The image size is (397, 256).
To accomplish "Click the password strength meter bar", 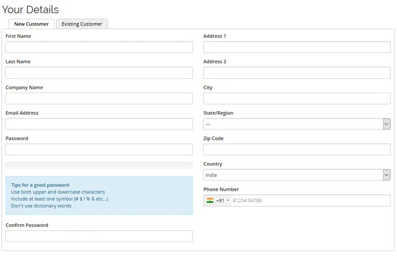I will [x=99, y=166].
